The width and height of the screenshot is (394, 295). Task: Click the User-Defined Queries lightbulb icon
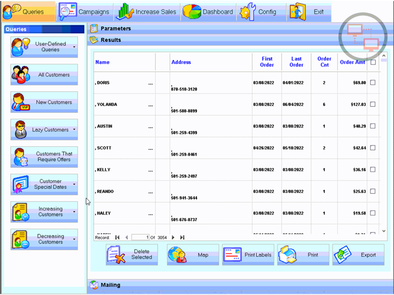click(x=20, y=47)
